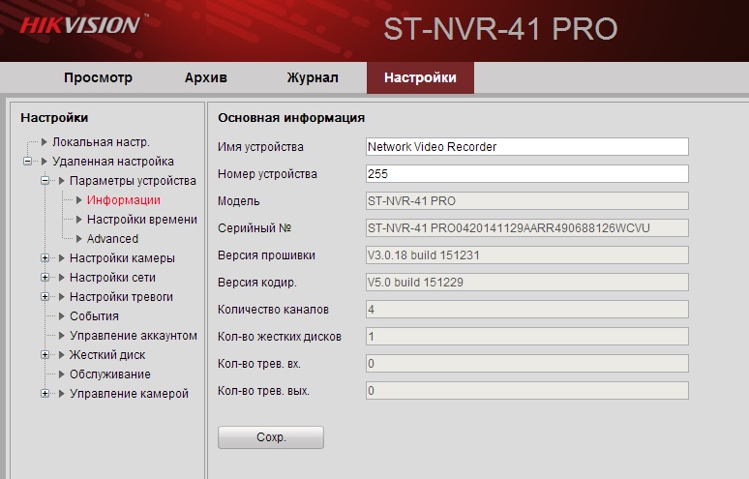Click the Серийный № field
Screen dimensions: 749x479
526,227
